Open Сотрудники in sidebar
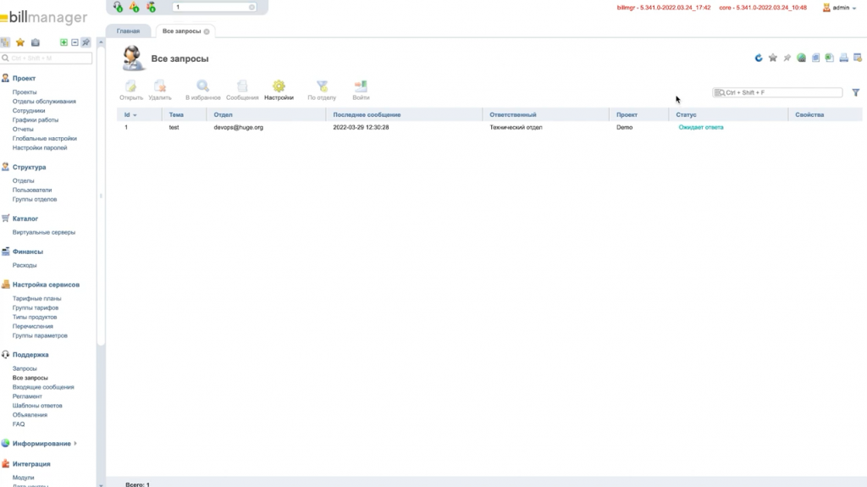Screen dimensions: 867x487 [29, 111]
